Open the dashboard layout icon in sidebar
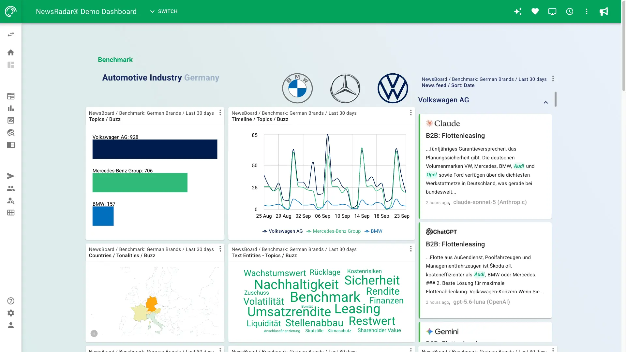This screenshot has height=352, width=626. coord(11,65)
